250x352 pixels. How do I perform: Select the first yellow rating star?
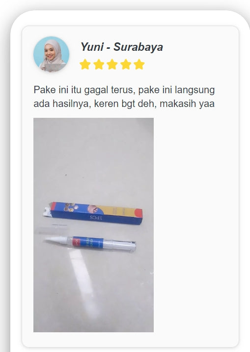(x=85, y=65)
